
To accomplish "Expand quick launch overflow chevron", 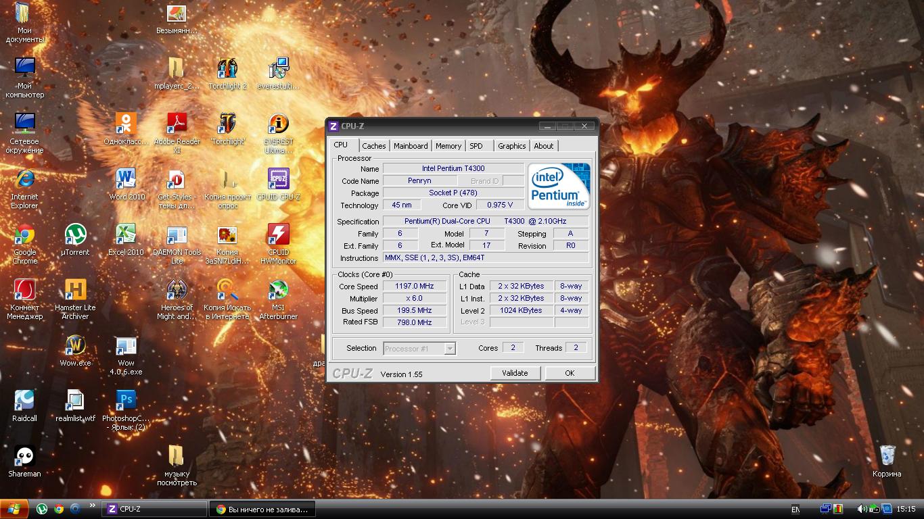I will coord(93,506).
